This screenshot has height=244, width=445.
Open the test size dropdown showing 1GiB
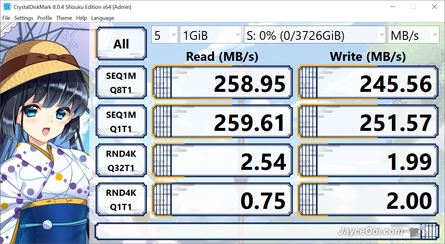click(x=211, y=35)
